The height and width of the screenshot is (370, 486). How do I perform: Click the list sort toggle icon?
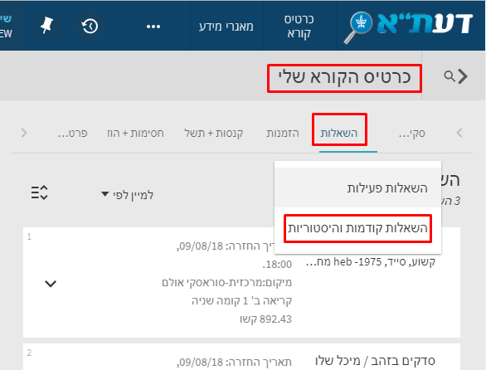pyautogui.click(x=39, y=192)
